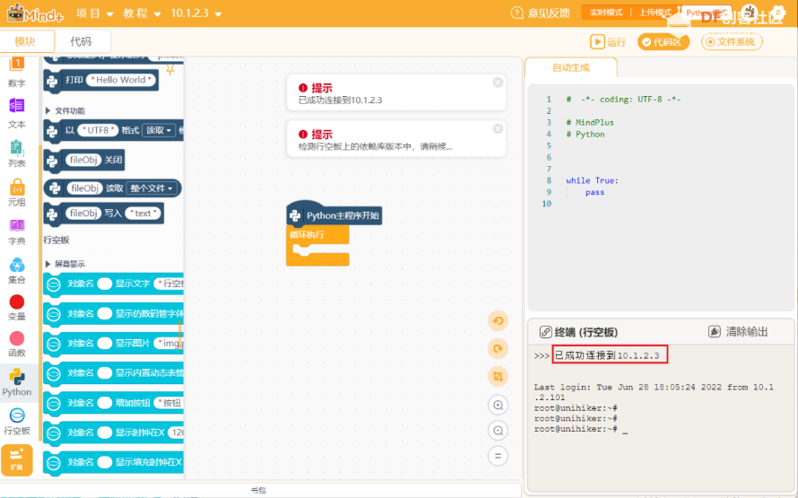Expand the 10.1.2.3 connection dropdown
Viewport: 798px width, 498px height.
coord(195,14)
